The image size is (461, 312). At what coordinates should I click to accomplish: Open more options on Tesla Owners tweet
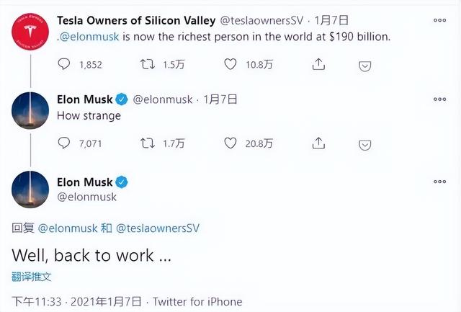point(439,17)
